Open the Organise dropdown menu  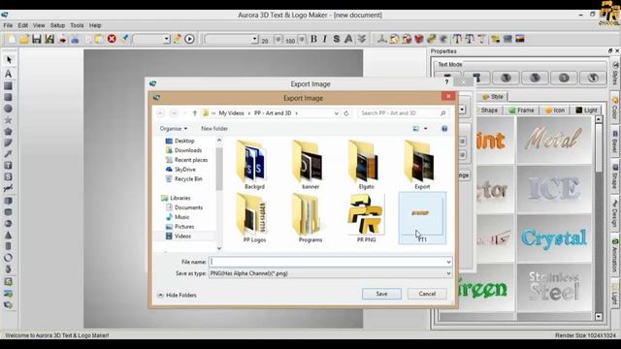[174, 129]
